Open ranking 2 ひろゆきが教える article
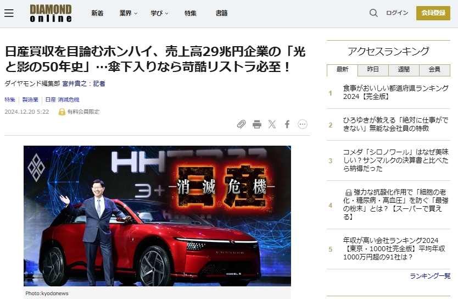458x299 pixels. point(396,124)
